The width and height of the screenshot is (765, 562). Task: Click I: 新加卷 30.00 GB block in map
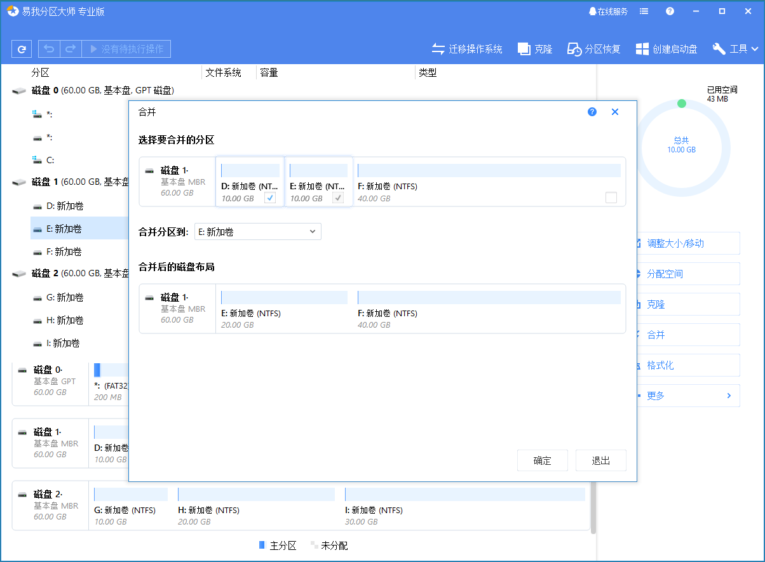[464, 506]
